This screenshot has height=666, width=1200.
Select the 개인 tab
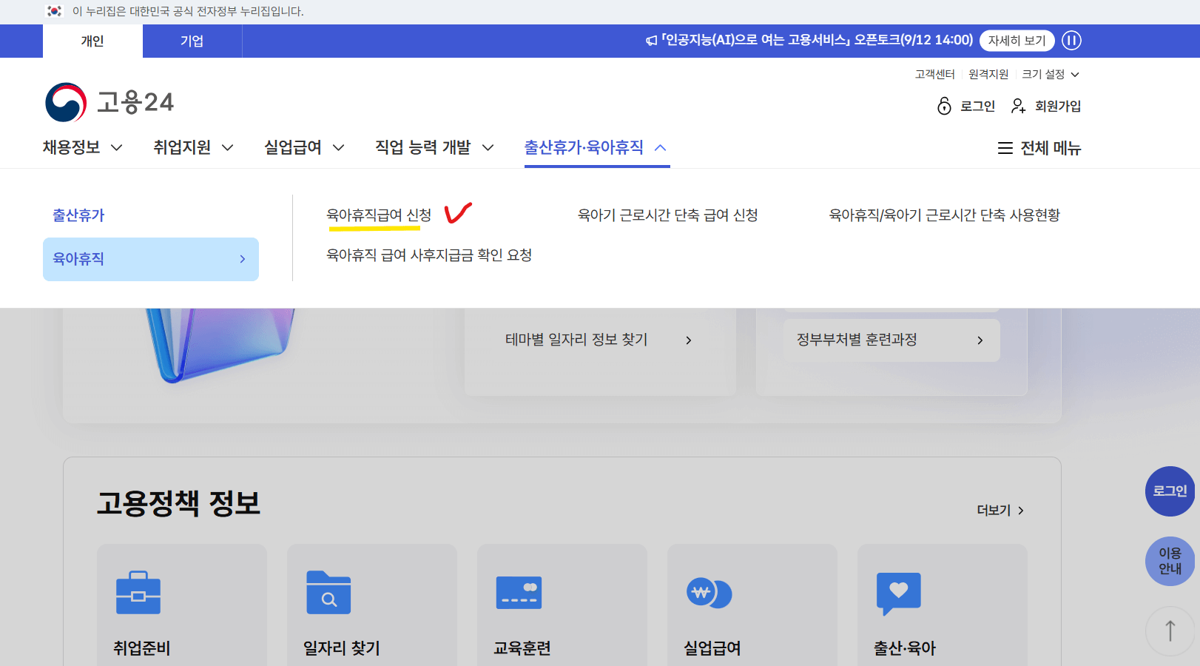[x=92, y=41]
